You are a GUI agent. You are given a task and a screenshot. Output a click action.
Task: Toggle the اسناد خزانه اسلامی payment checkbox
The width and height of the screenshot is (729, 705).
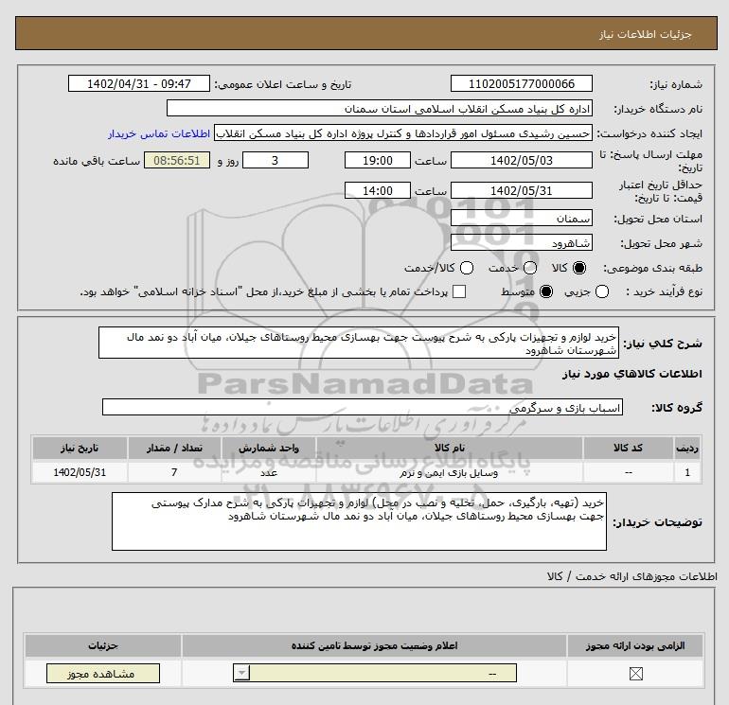(459, 291)
